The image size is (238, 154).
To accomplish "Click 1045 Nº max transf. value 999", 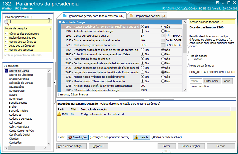I will (161, 86).
